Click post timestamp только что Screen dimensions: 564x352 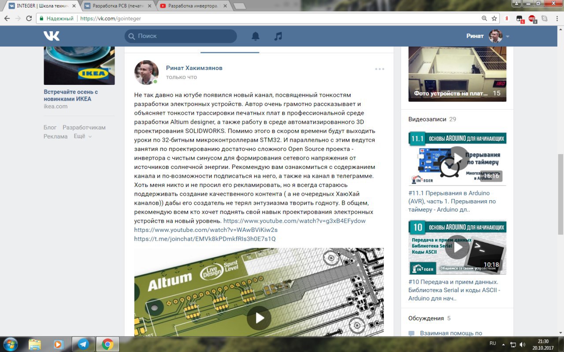pos(182,77)
